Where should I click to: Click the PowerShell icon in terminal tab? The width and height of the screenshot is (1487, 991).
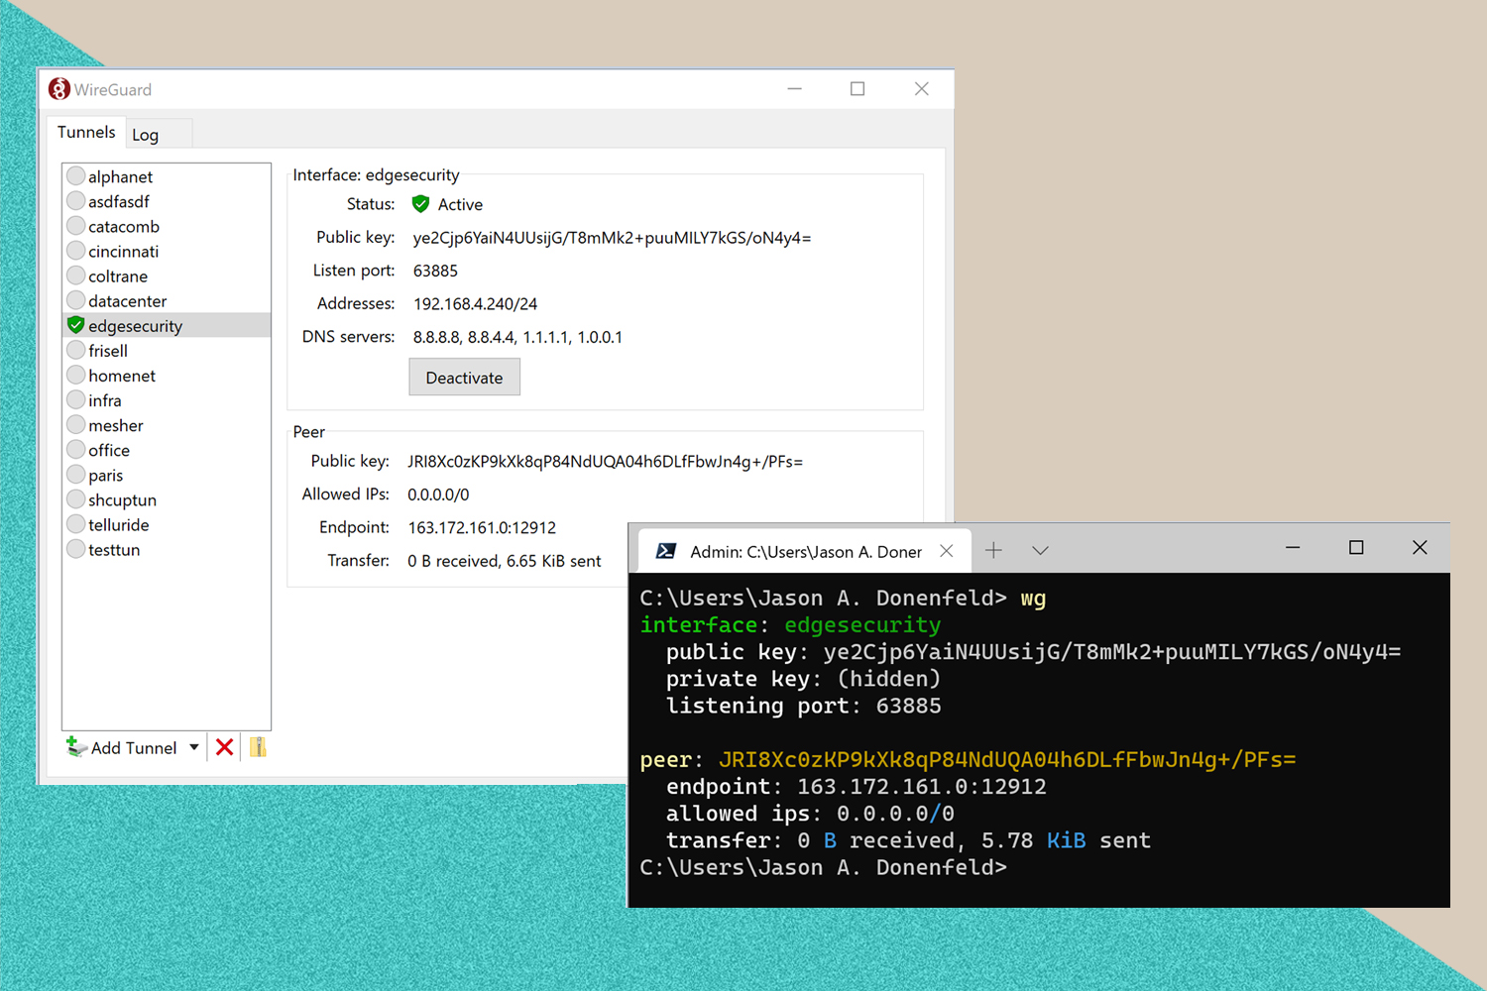666,551
